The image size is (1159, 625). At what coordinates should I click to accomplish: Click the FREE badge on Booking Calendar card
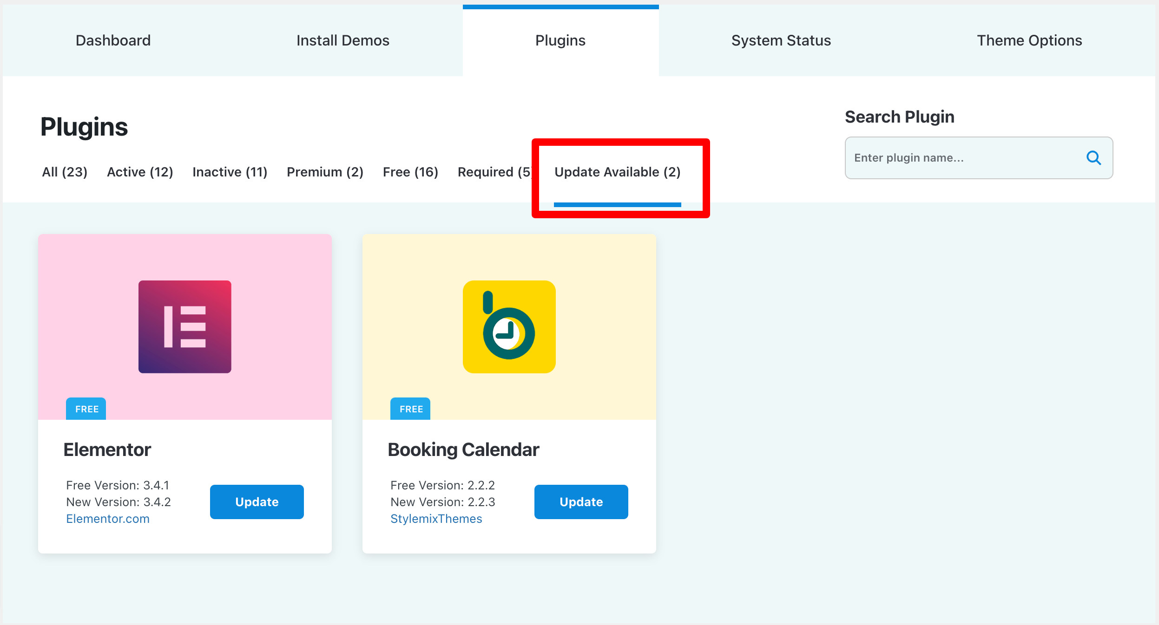(x=410, y=409)
